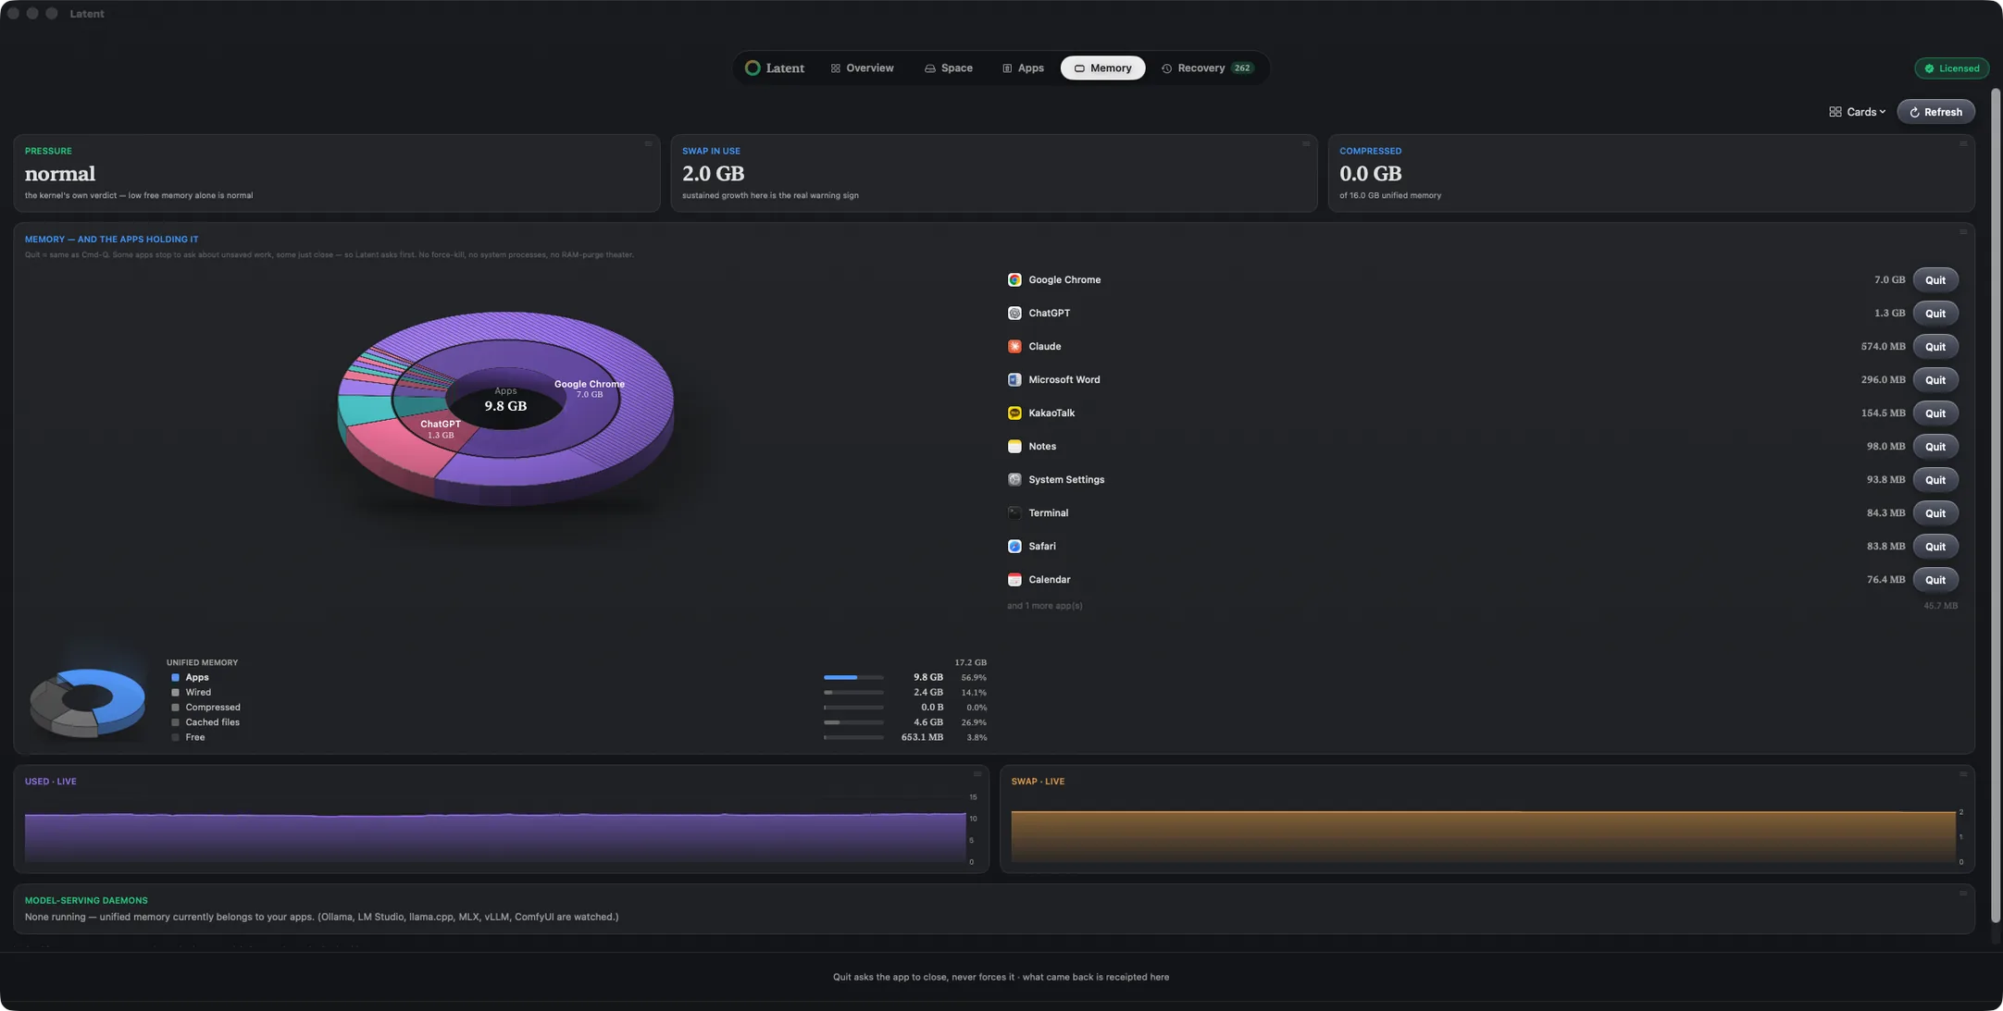Click the ChatGPT app icon in list
Screen dimensions: 2003x1011
[1014, 314]
